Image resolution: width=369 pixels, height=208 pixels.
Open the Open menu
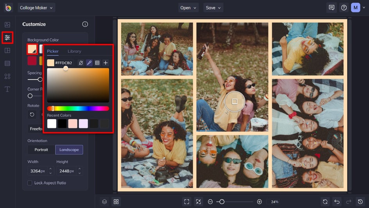[188, 8]
